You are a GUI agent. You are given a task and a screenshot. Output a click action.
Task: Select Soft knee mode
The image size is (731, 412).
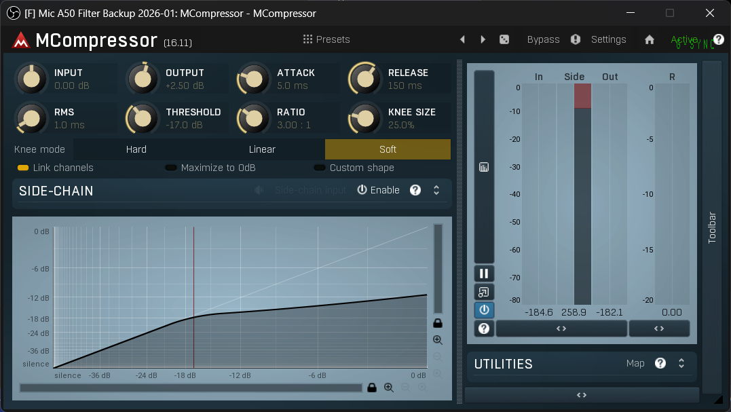[388, 149]
